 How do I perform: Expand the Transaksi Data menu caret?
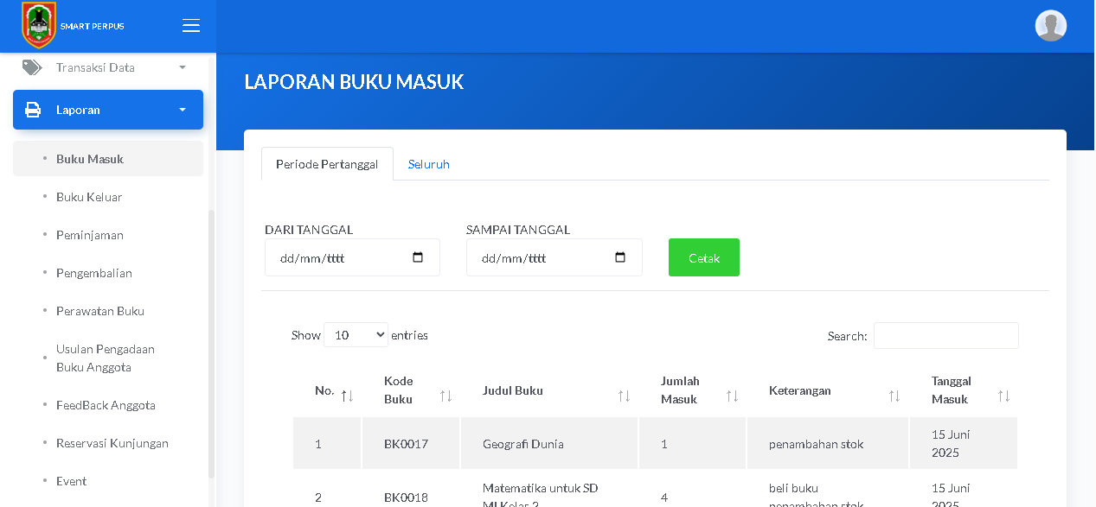(183, 67)
